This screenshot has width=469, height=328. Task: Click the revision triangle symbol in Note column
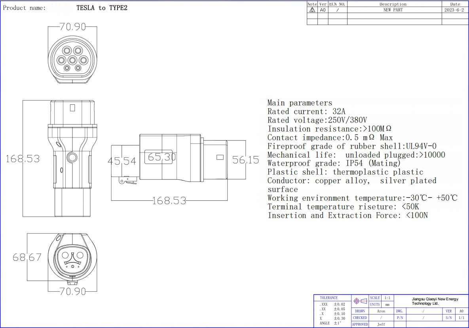point(312,10)
